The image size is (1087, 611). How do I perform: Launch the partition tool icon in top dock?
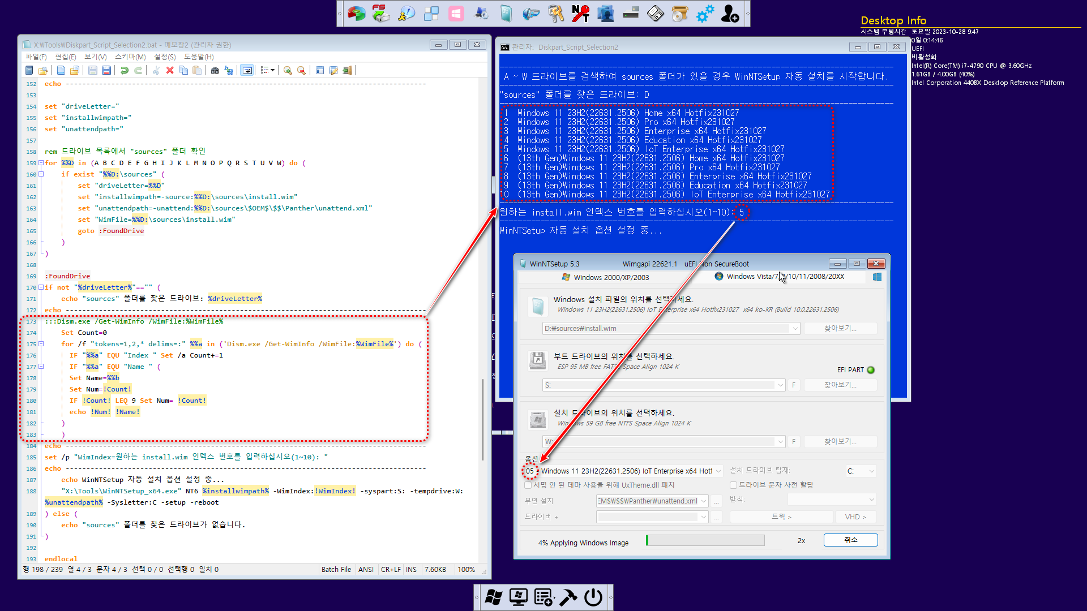click(356, 13)
